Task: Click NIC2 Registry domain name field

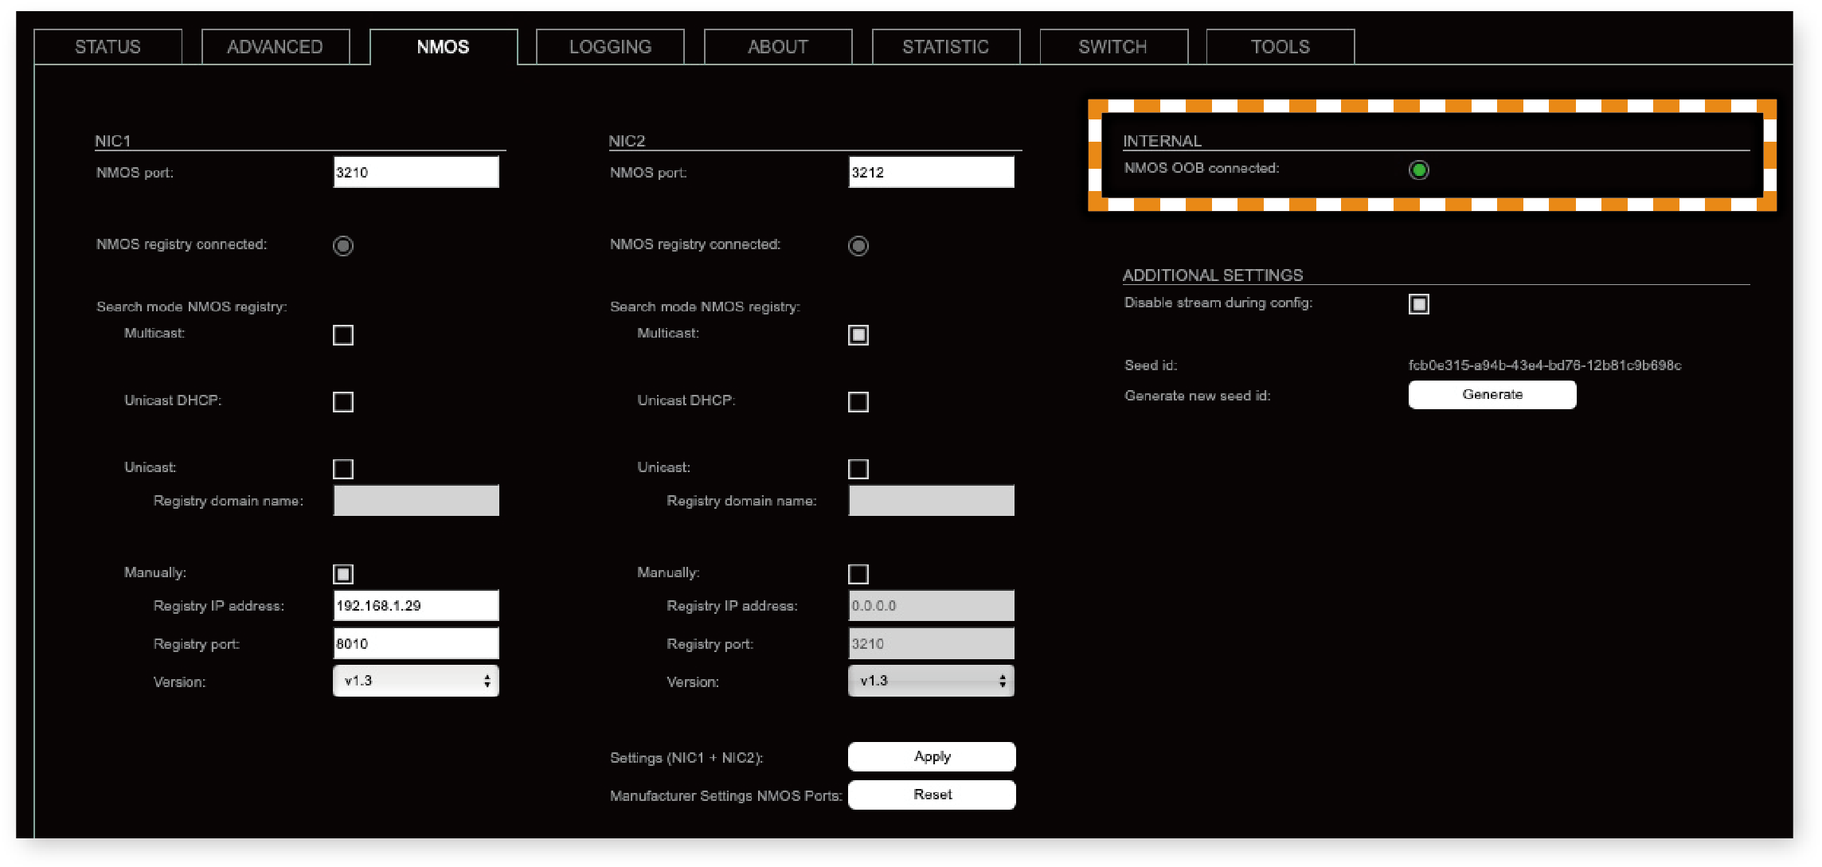Action: [931, 501]
